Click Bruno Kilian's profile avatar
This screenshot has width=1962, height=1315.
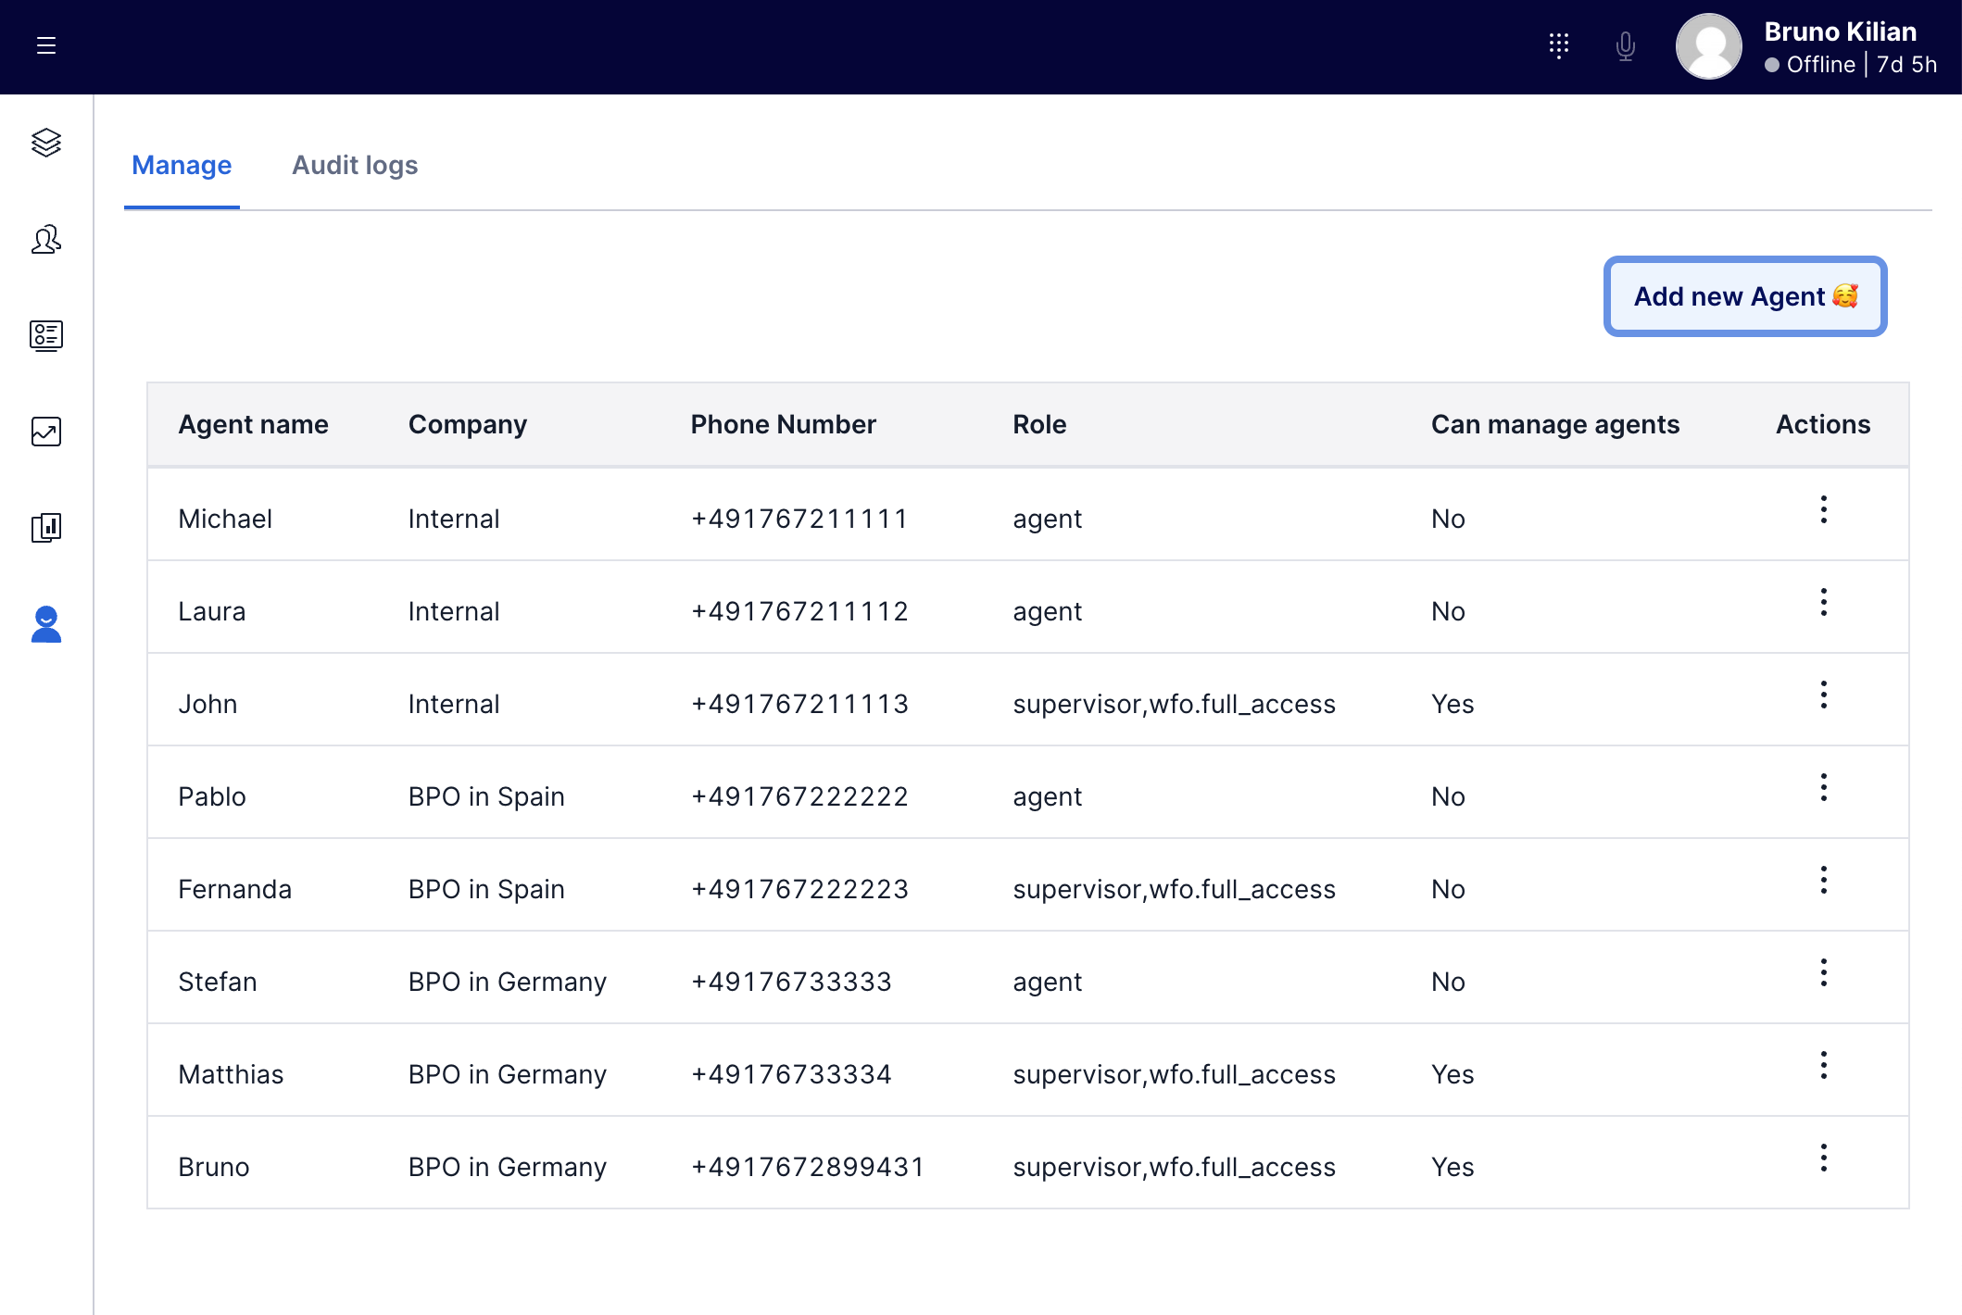(1709, 46)
